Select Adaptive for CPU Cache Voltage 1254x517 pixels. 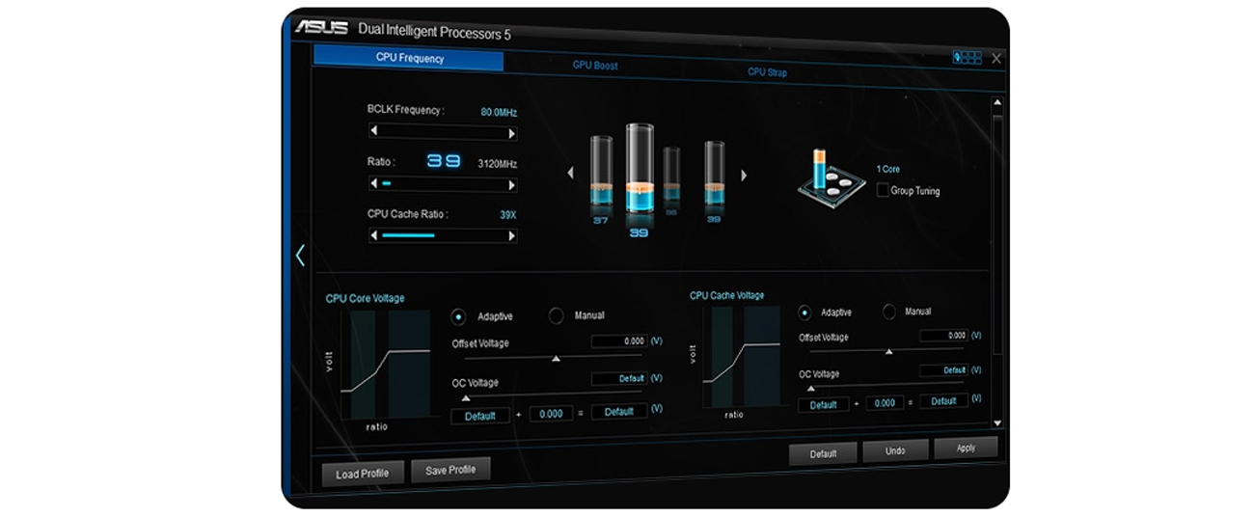click(x=804, y=313)
